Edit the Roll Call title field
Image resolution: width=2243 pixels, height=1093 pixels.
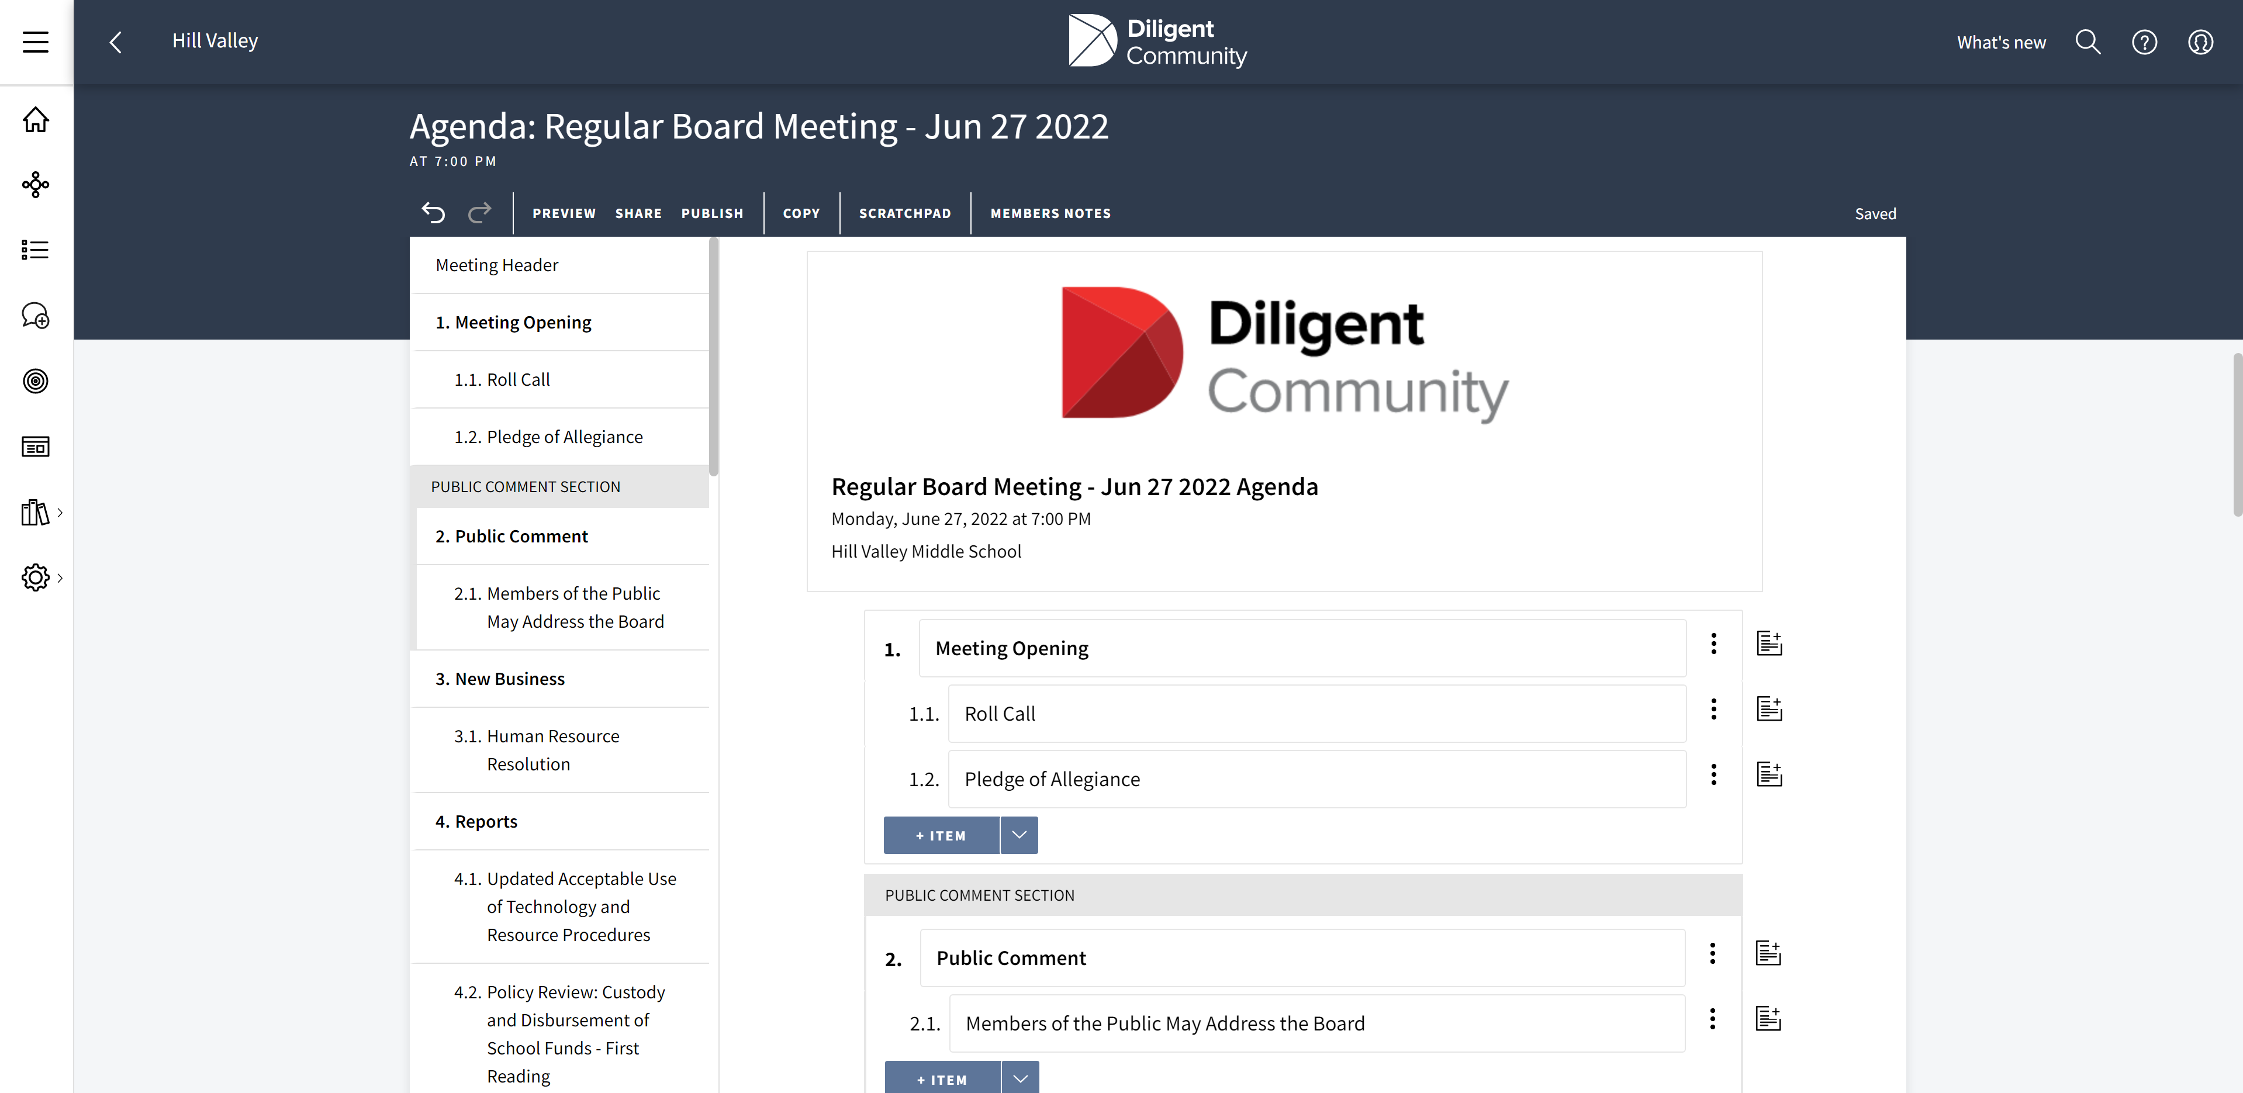pos(1316,713)
